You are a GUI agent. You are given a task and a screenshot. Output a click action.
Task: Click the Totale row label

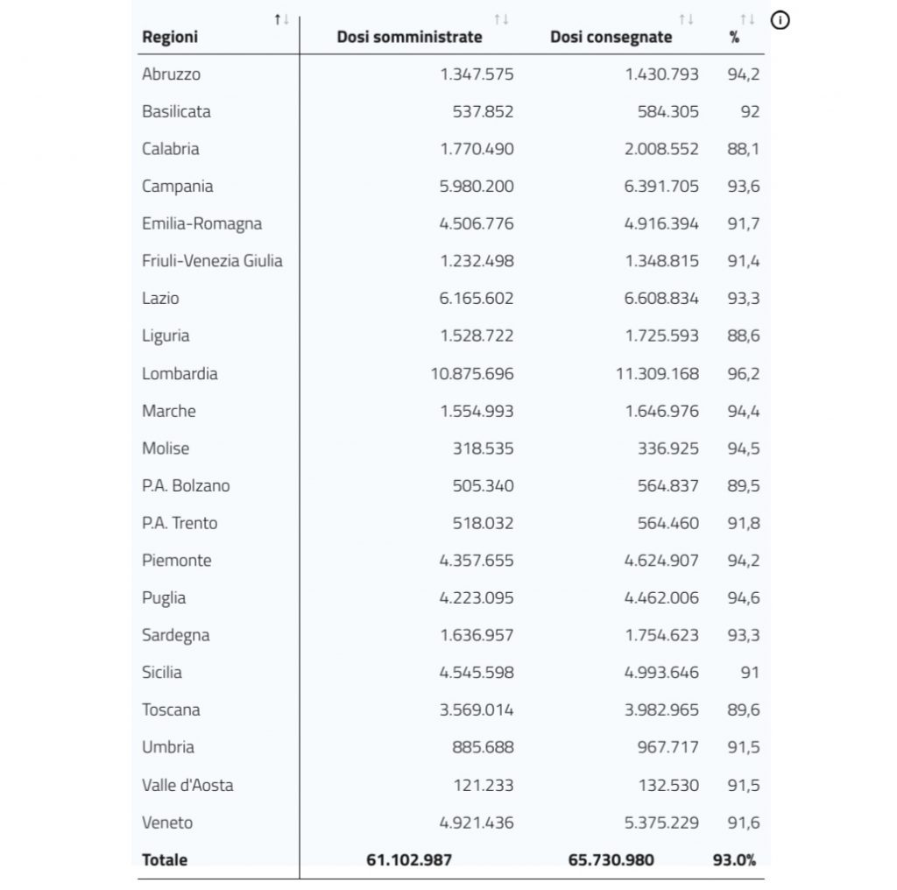pos(165,859)
